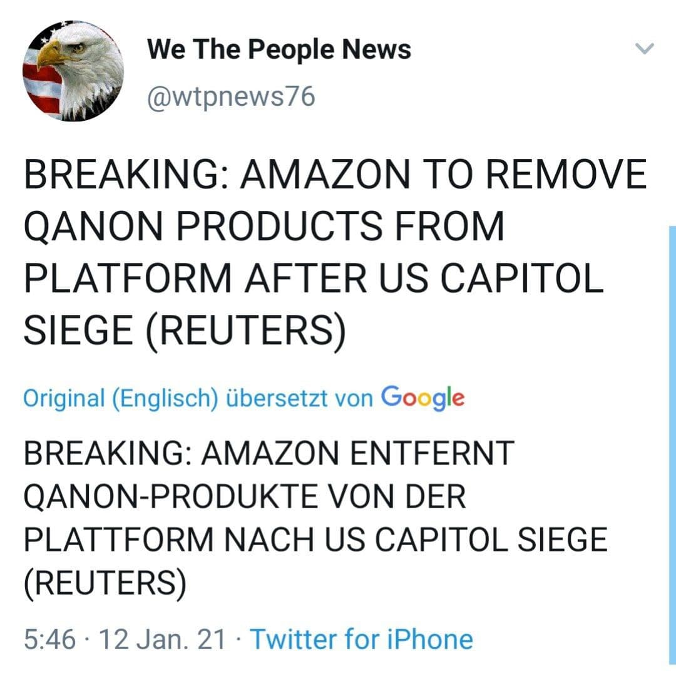Show the Original (Englisch) tweet text
The height and width of the screenshot is (676, 676).
tap(121, 397)
